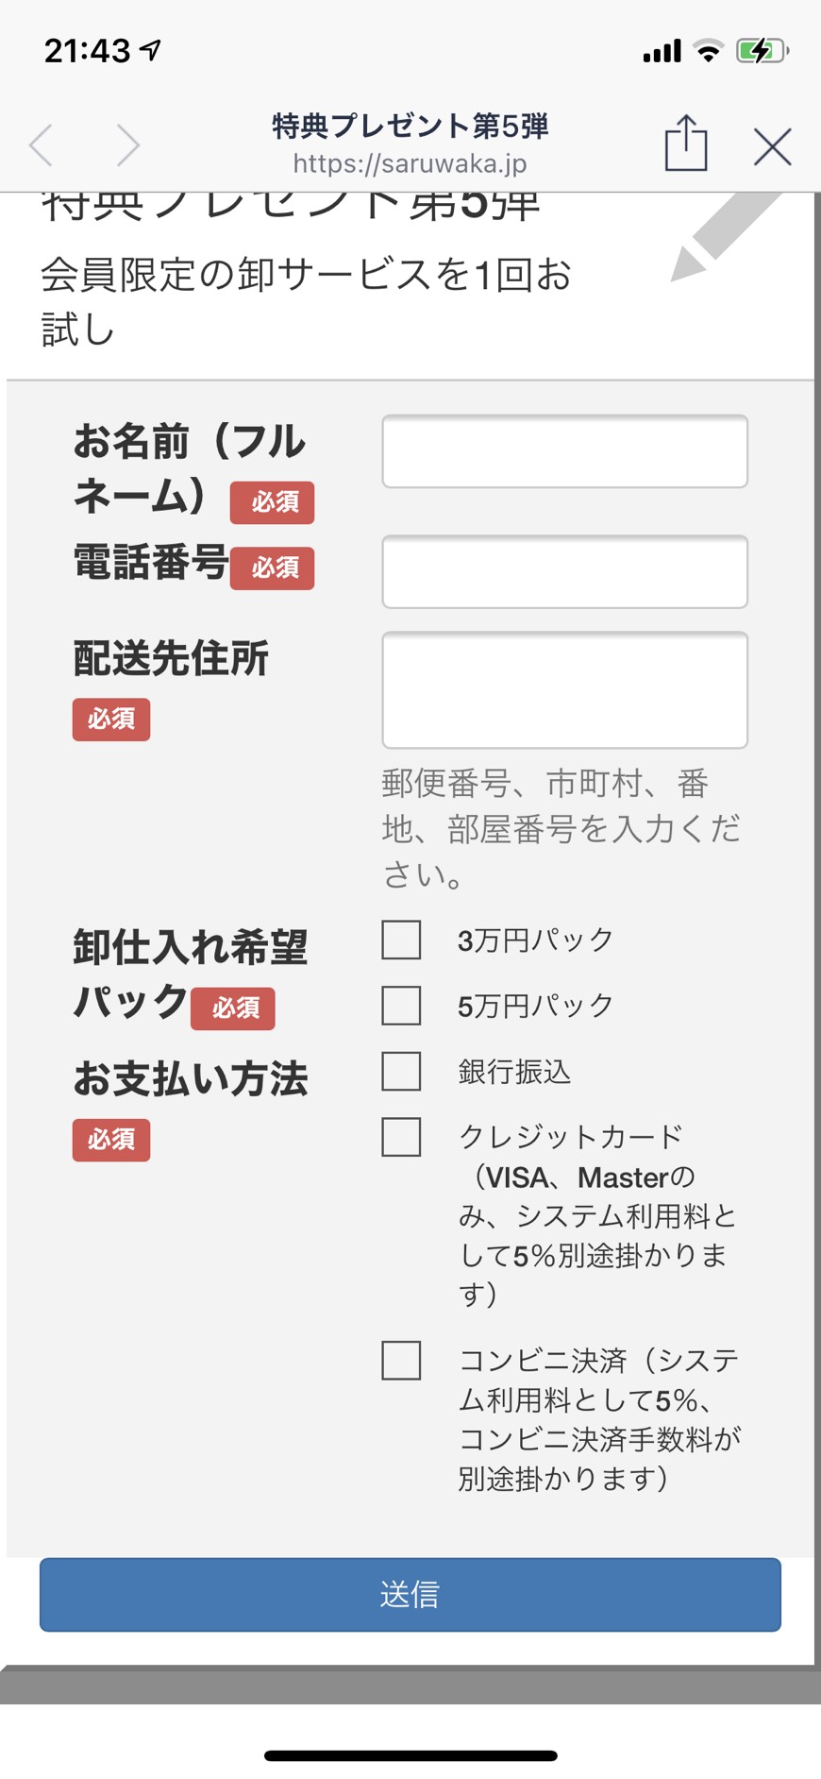Close the in-app browser with X
Image resolution: width=821 pixels, height=1779 pixels.
coord(772,146)
